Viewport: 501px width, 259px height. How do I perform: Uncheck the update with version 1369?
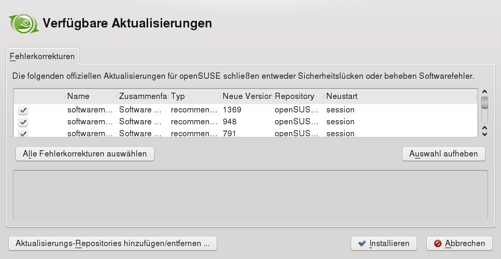pos(23,110)
